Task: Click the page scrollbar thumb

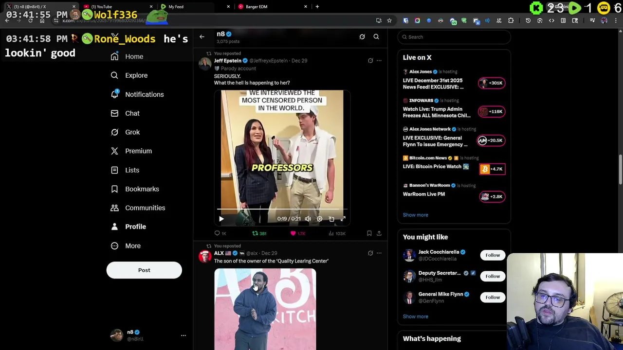Action: pyautogui.click(x=620, y=170)
